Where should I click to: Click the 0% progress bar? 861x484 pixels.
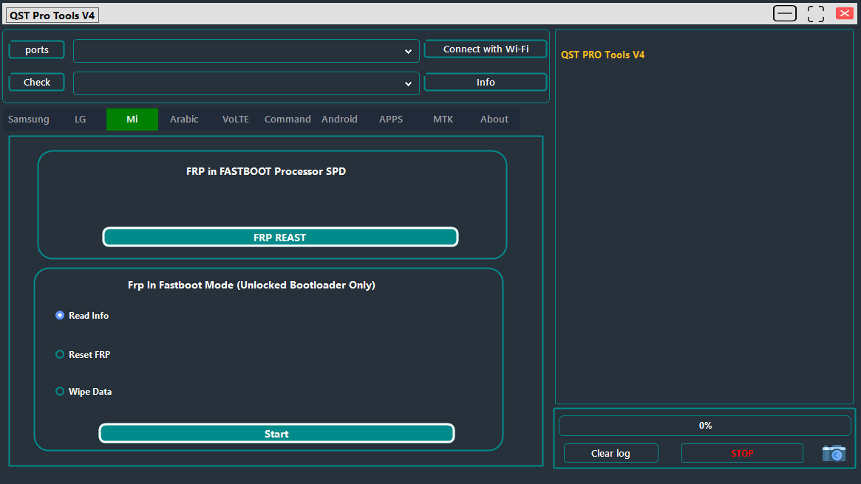(x=704, y=425)
